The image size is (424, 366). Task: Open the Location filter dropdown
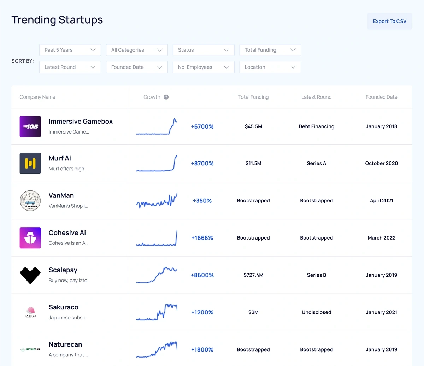[270, 67]
